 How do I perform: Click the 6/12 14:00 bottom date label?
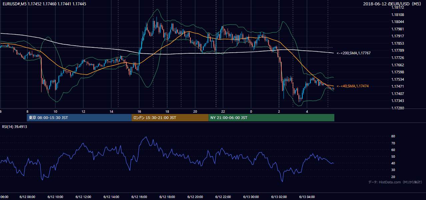[111, 197]
